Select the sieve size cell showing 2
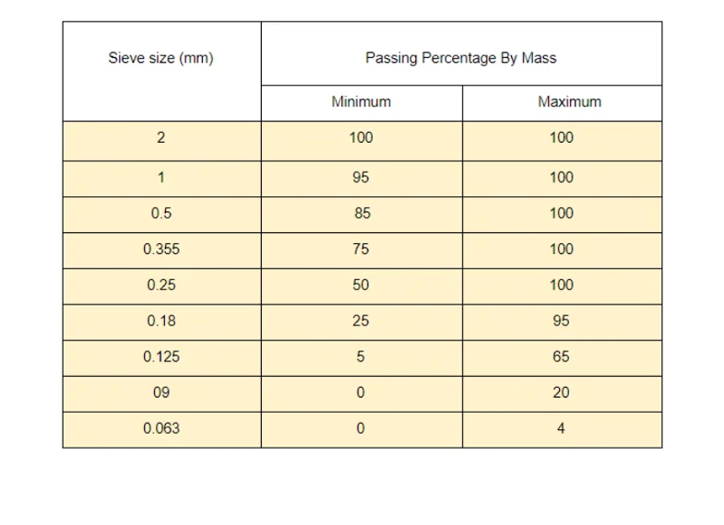 [162, 141]
